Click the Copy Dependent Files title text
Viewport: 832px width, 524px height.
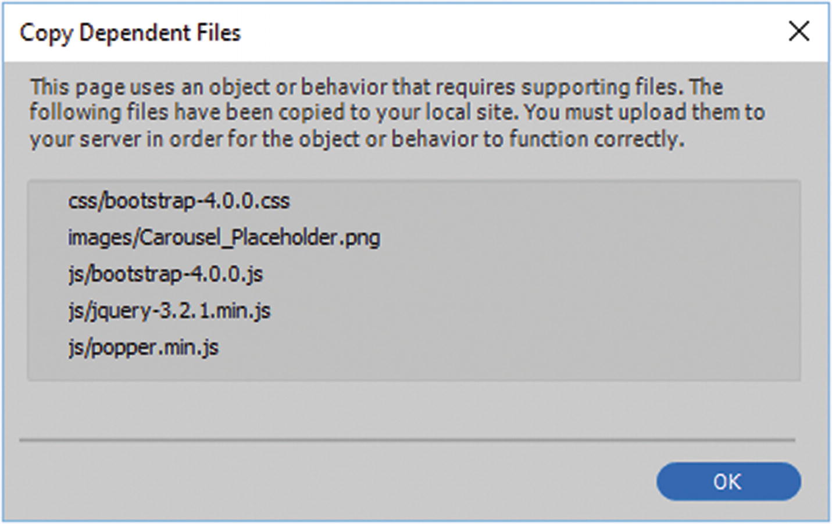[x=130, y=33]
